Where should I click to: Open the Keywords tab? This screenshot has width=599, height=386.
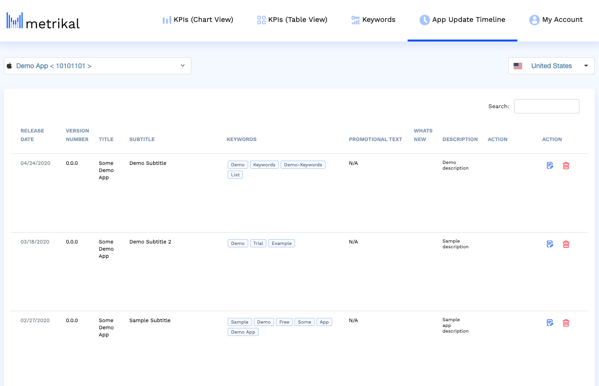373,20
